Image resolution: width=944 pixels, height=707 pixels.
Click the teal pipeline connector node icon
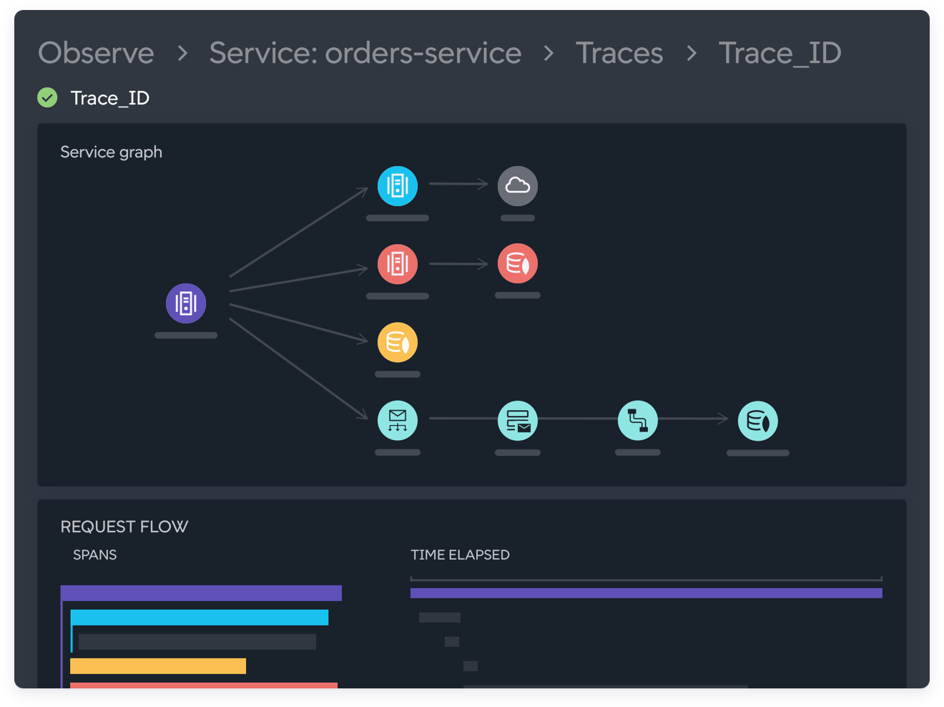pos(638,421)
